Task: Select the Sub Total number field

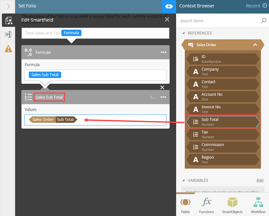Action: (x=223, y=122)
